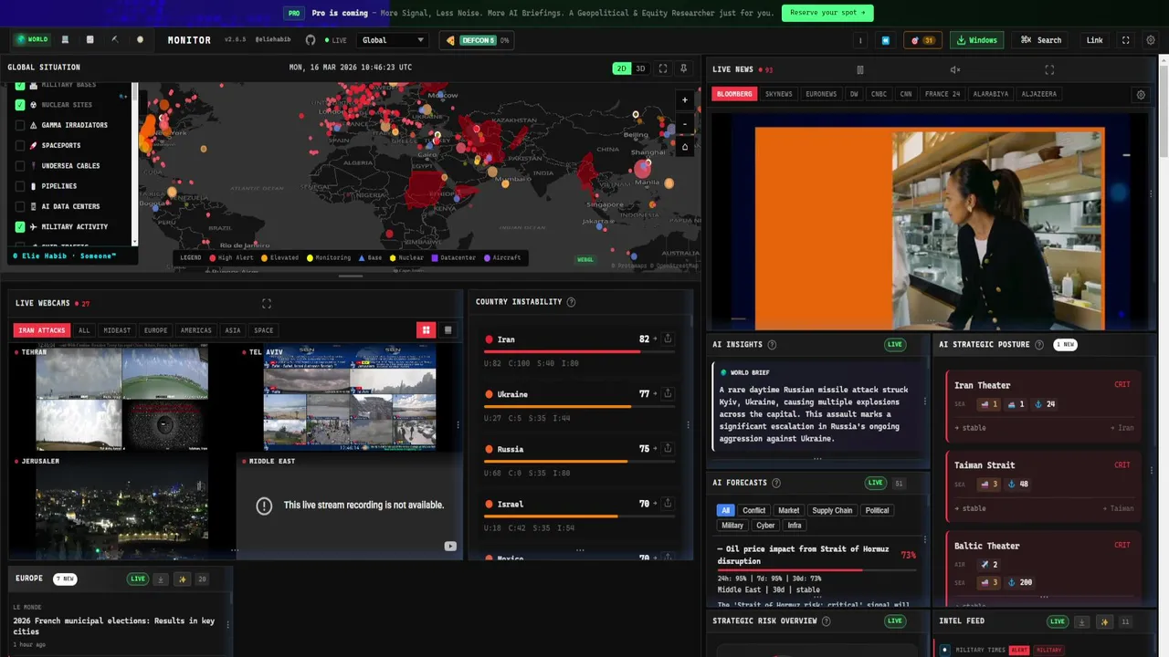Expand the Russia country row arrow
The width and height of the screenshot is (1169, 657).
656,448
